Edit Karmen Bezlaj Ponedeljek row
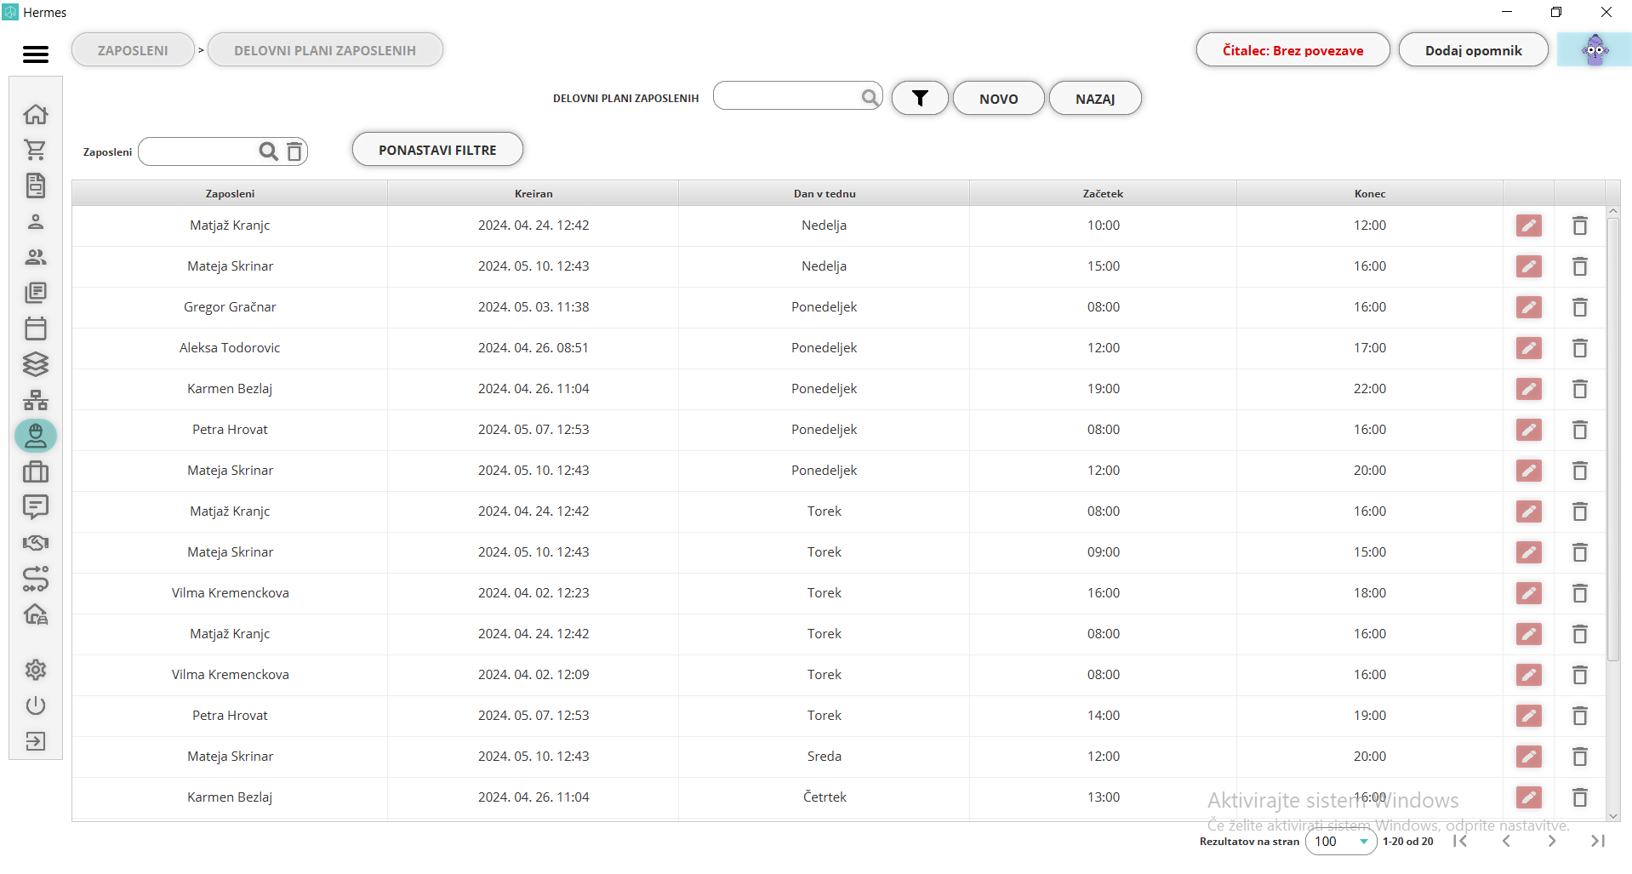The height and width of the screenshot is (874, 1632). click(x=1529, y=389)
